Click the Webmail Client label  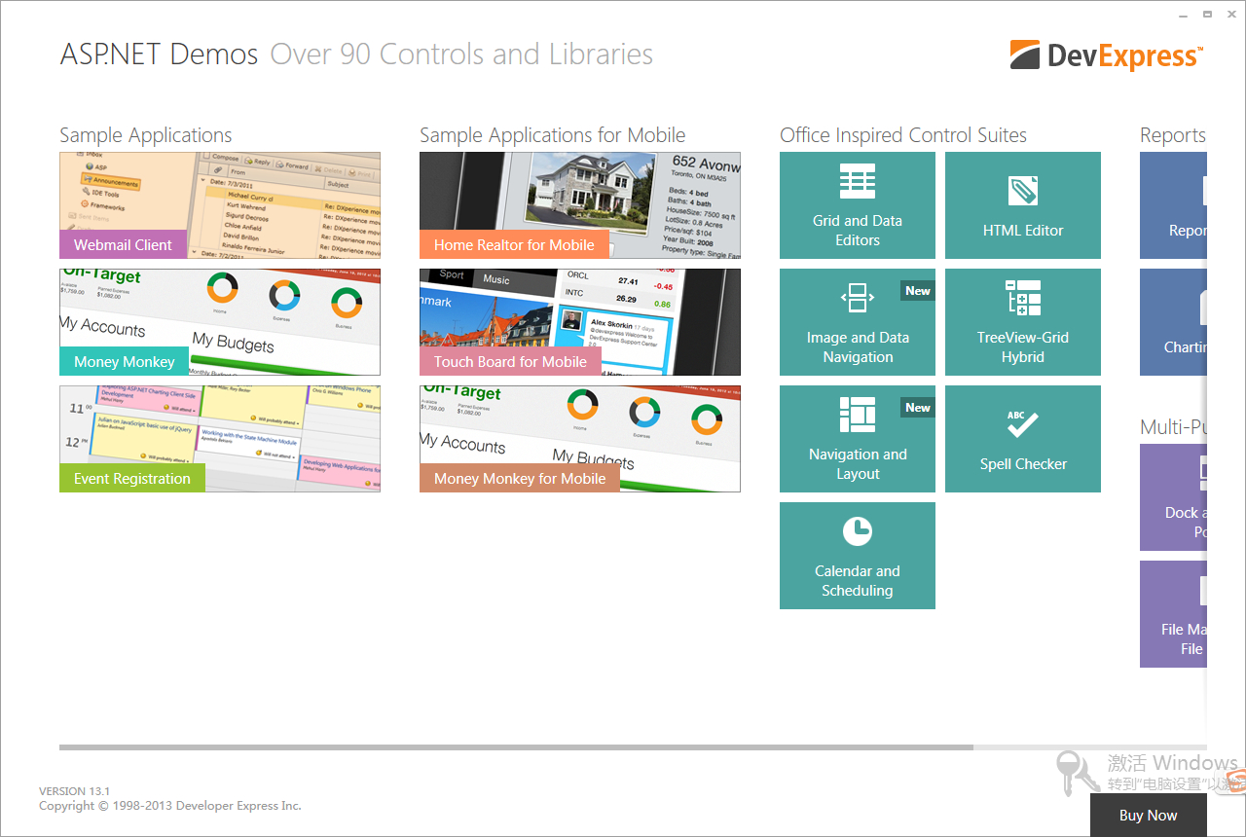click(x=123, y=244)
